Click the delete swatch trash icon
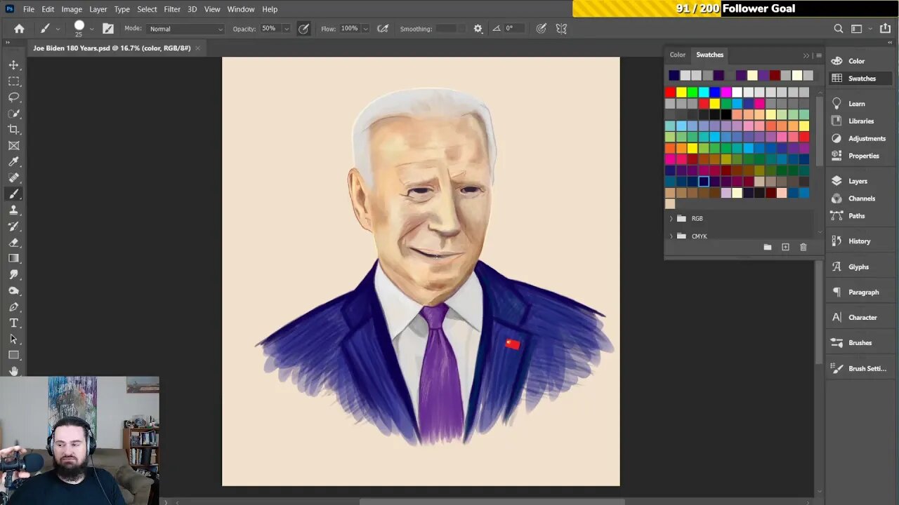 pos(803,247)
